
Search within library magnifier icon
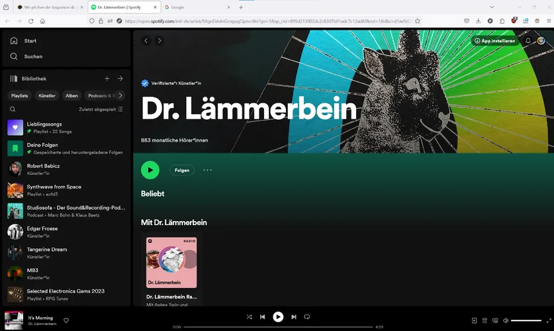(x=13, y=109)
